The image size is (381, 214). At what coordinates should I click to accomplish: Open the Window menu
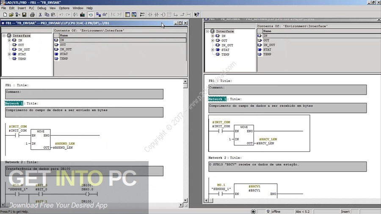pyautogui.click(x=78, y=8)
